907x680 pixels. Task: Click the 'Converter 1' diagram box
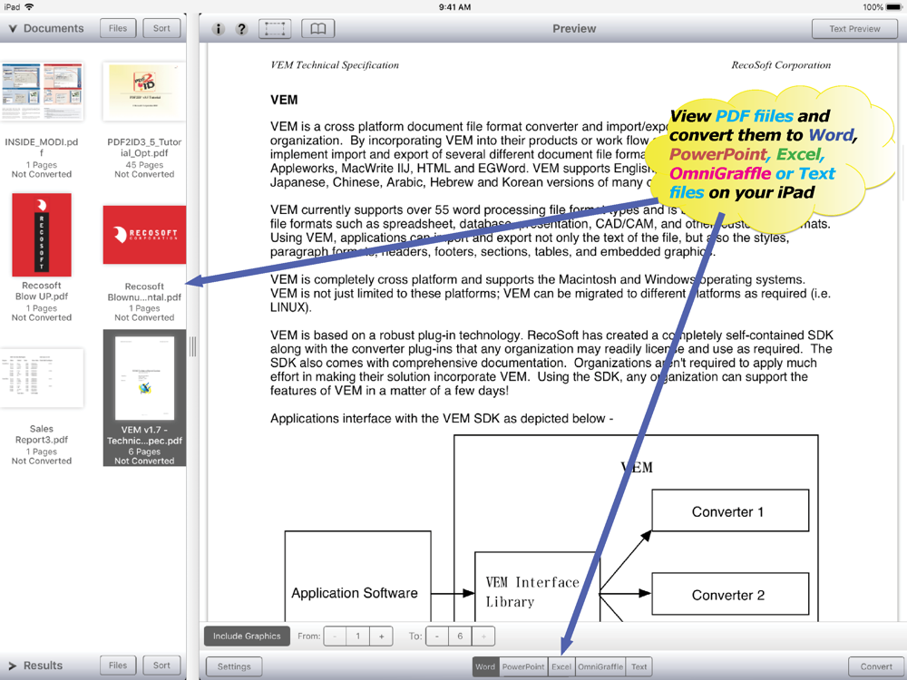(730, 510)
